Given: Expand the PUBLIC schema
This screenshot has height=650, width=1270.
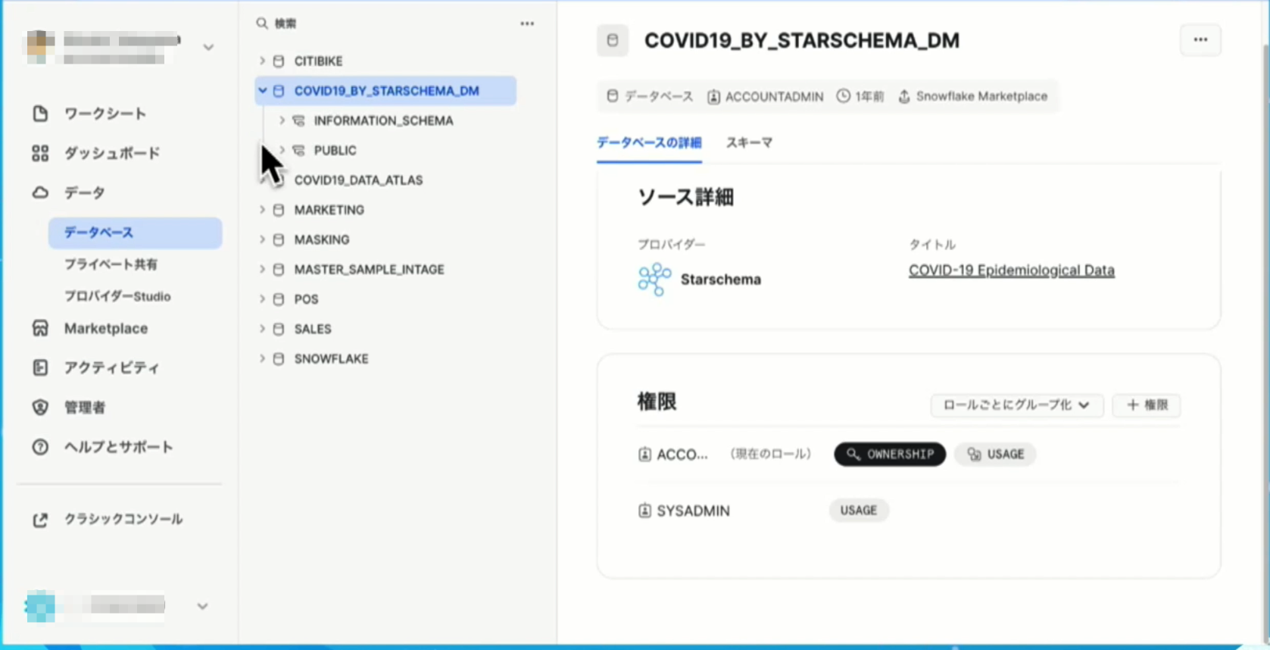Looking at the screenshot, I should pyautogui.click(x=282, y=150).
